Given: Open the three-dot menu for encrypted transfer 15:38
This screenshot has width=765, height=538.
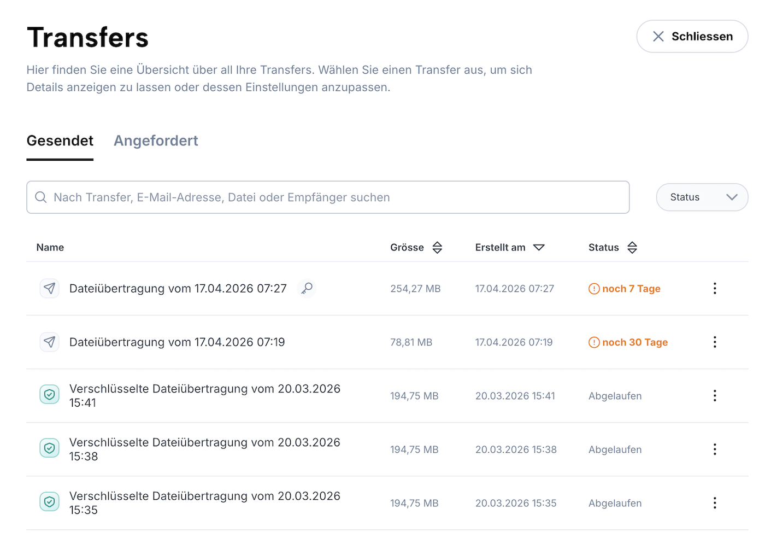Looking at the screenshot, I should click(x=715, y=449).
